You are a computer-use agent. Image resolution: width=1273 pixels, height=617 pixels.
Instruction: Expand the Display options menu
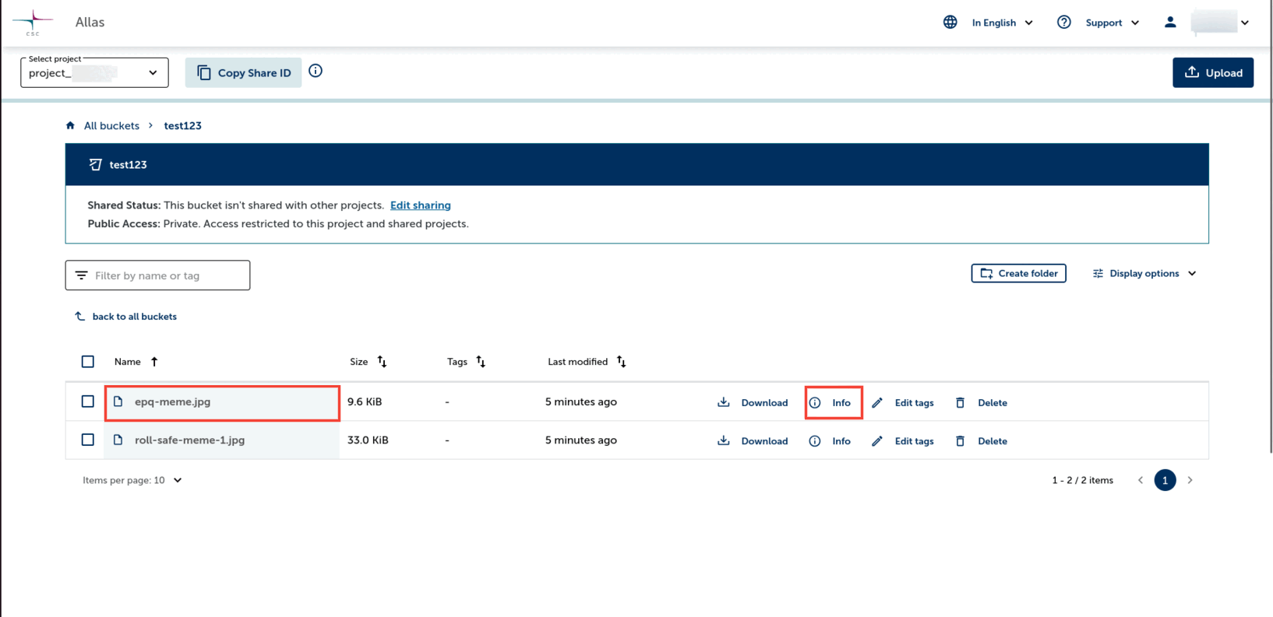[1144, 274]
